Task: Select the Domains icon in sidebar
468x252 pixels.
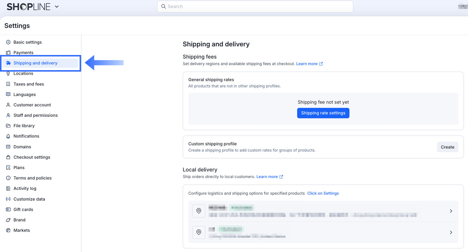Action: click(x=8, y=147)
